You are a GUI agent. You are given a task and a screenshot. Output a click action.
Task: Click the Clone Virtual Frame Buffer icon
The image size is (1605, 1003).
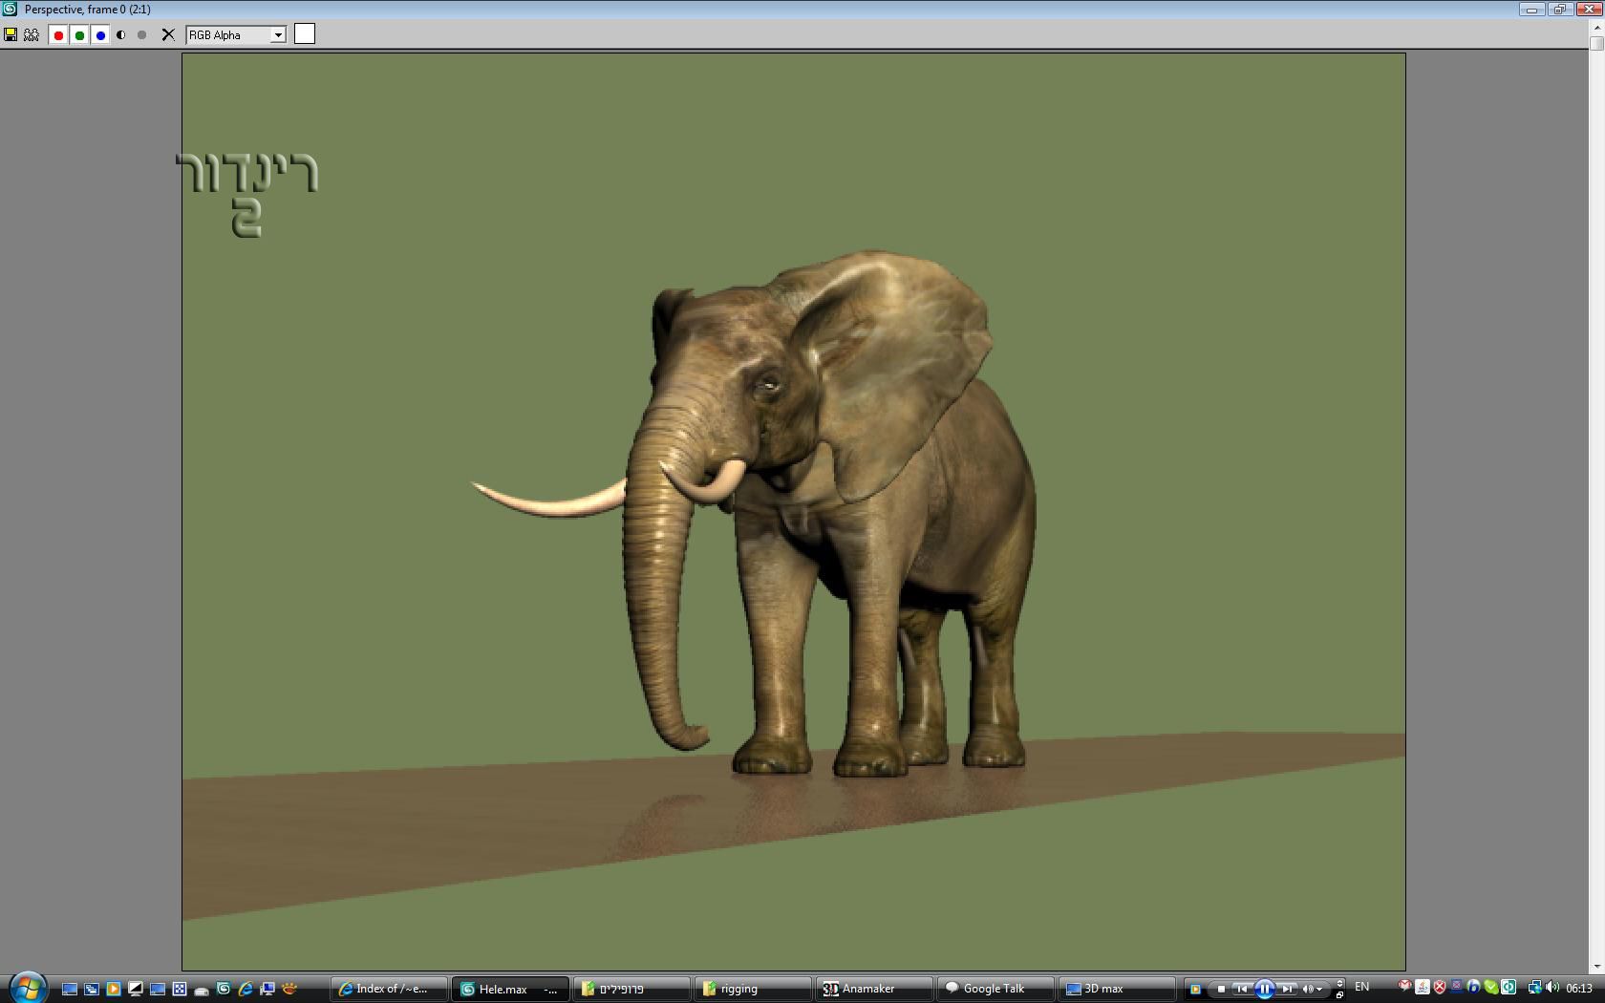tap(32, 35)
